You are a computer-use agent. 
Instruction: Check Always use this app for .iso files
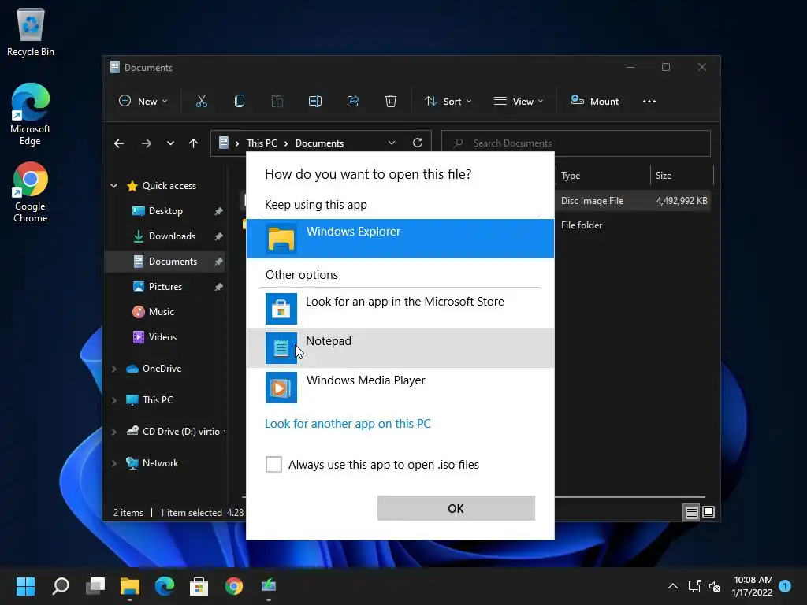[273, 464]
